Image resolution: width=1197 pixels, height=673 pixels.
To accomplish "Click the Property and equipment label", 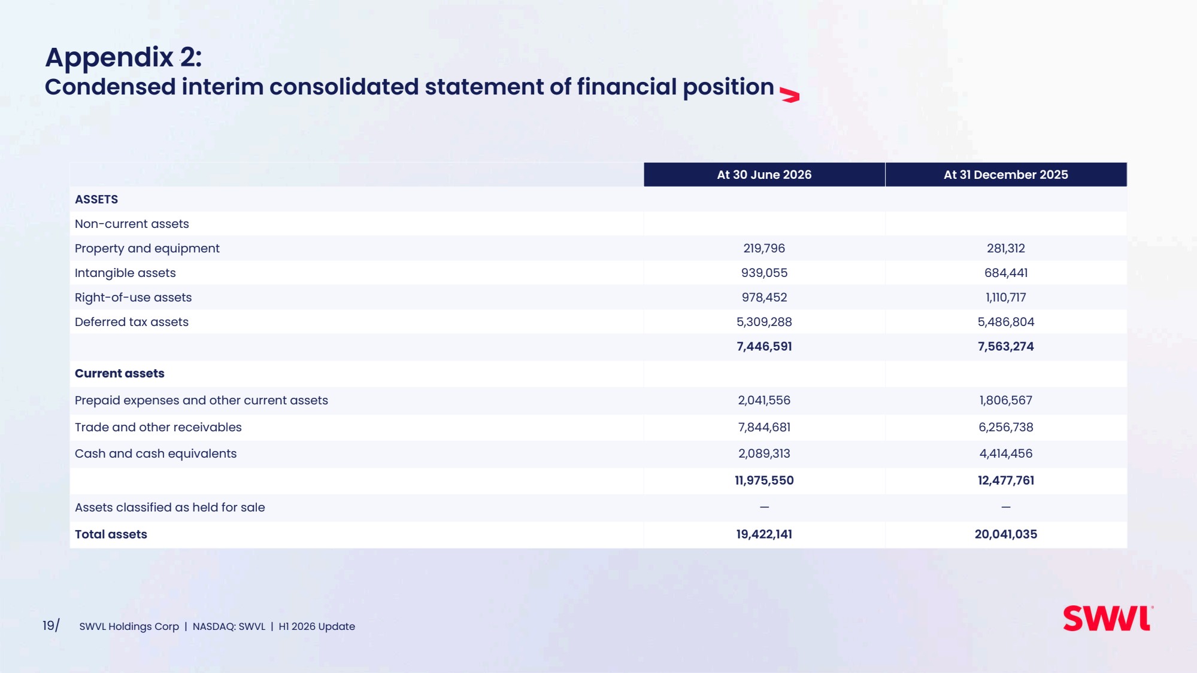I will 147,248.
